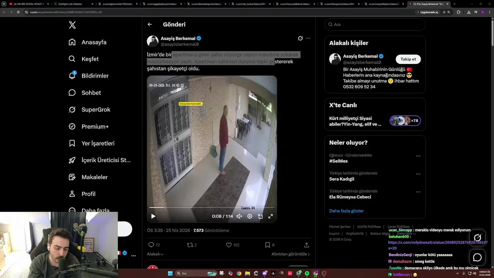Screen dimensions: 494x278
Task: Open Yer İşaretleri bookmarks
Action: coord(91,143)
